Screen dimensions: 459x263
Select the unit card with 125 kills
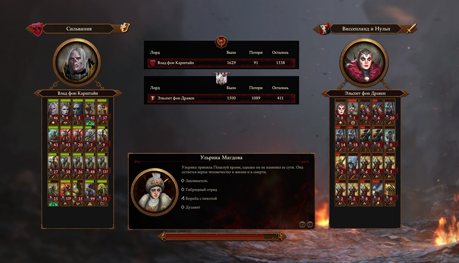[102, 166]
